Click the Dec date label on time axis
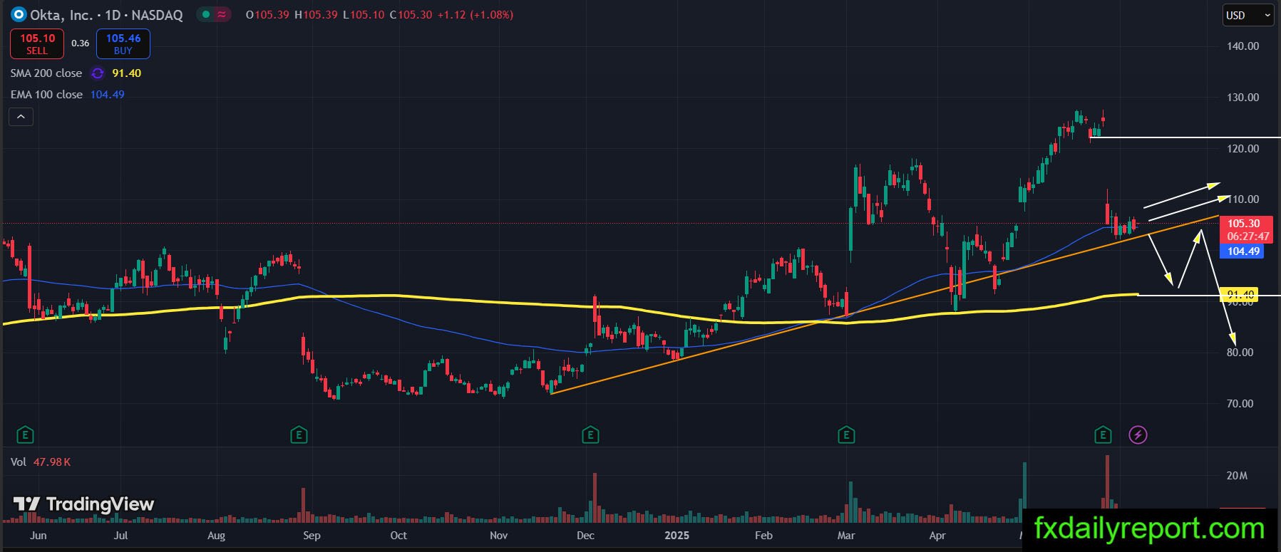 (x=585, y=536)
